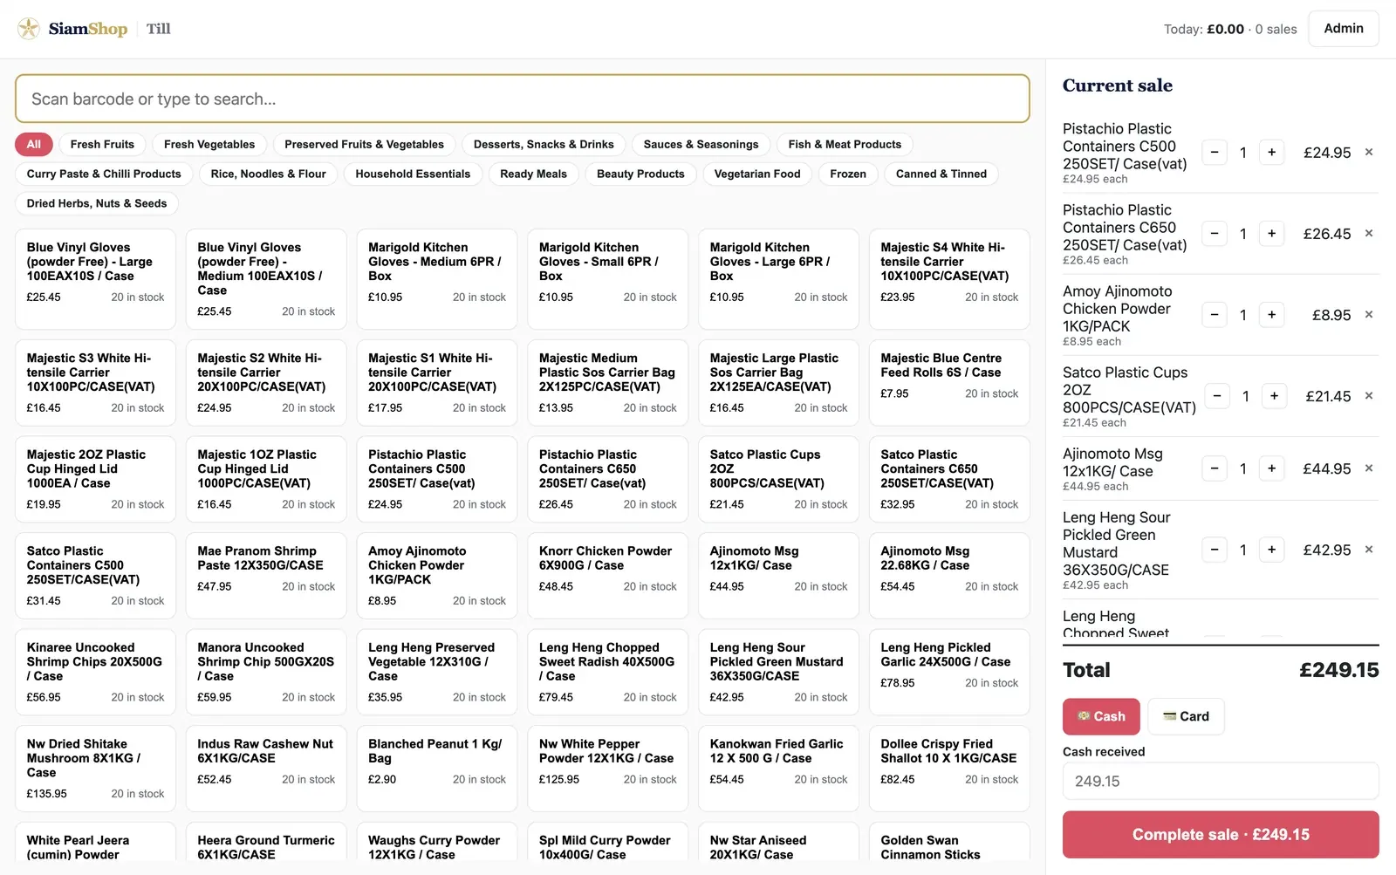
Task: Remove Pistachio C650 from current sale
Action: 1369,233
